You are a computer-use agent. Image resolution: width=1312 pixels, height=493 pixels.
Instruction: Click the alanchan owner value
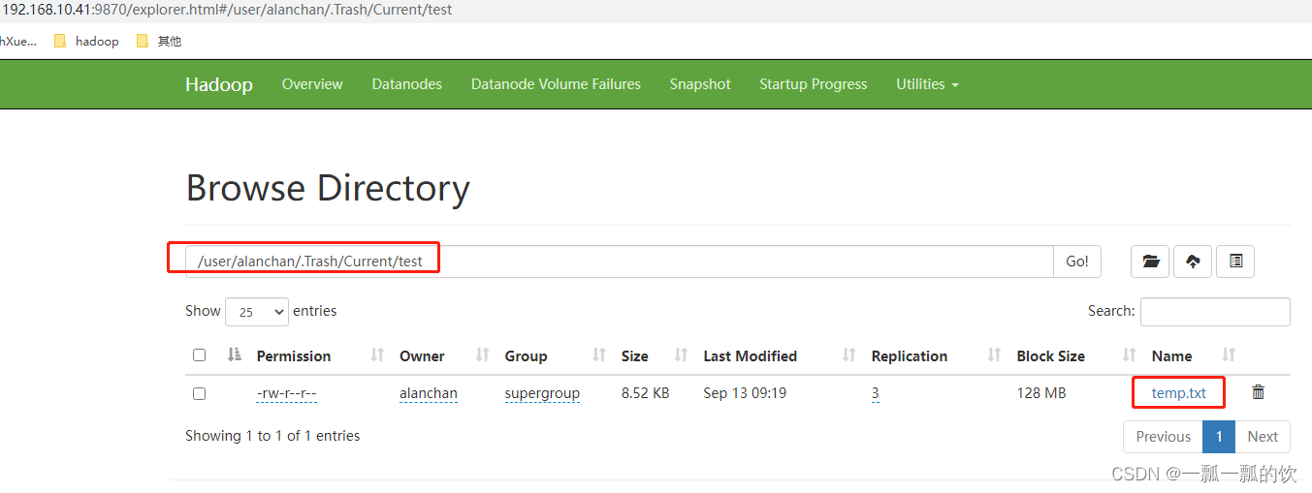(429, 393)
